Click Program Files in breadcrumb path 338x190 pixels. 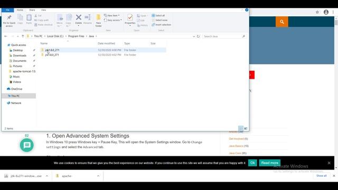pos(76,36)
